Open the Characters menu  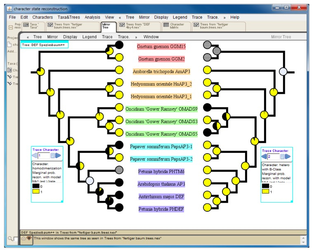43,17
